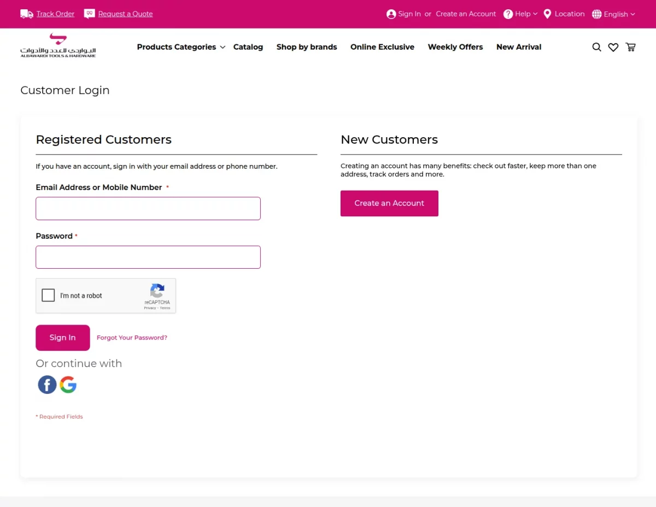
Task: Click the search magnifier icon
Action: point(596,48)
